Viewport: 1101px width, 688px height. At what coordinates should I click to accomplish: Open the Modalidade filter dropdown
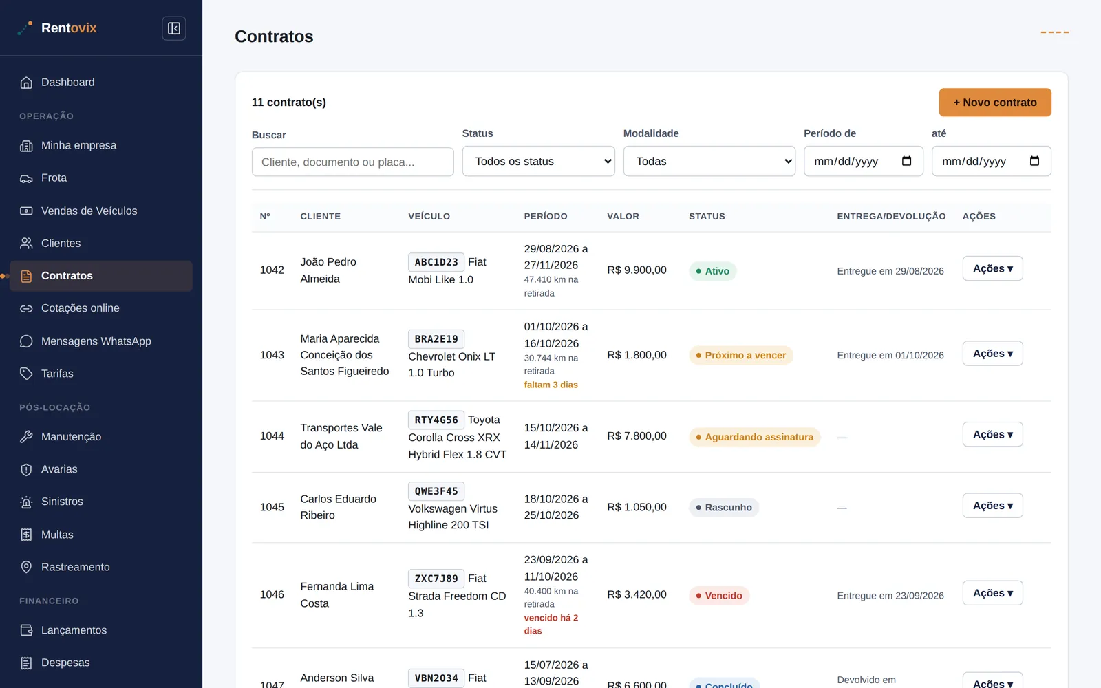click(709, 161)
